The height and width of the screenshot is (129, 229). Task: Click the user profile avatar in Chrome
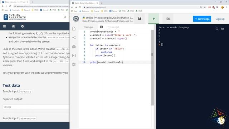click(223, 7)
